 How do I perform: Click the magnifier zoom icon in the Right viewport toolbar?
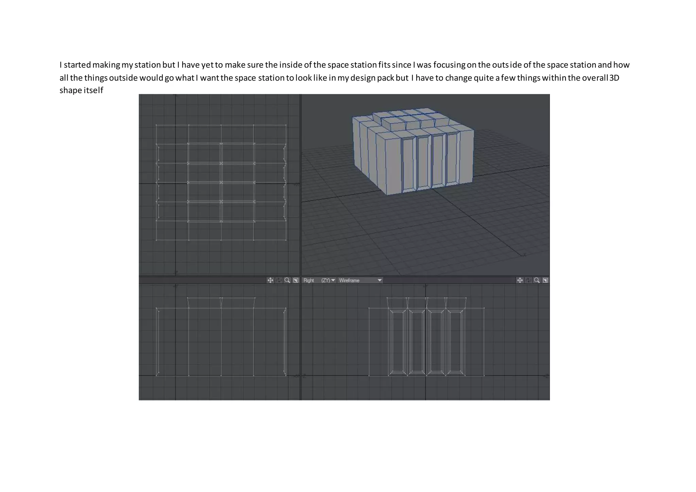coord(537,280)
